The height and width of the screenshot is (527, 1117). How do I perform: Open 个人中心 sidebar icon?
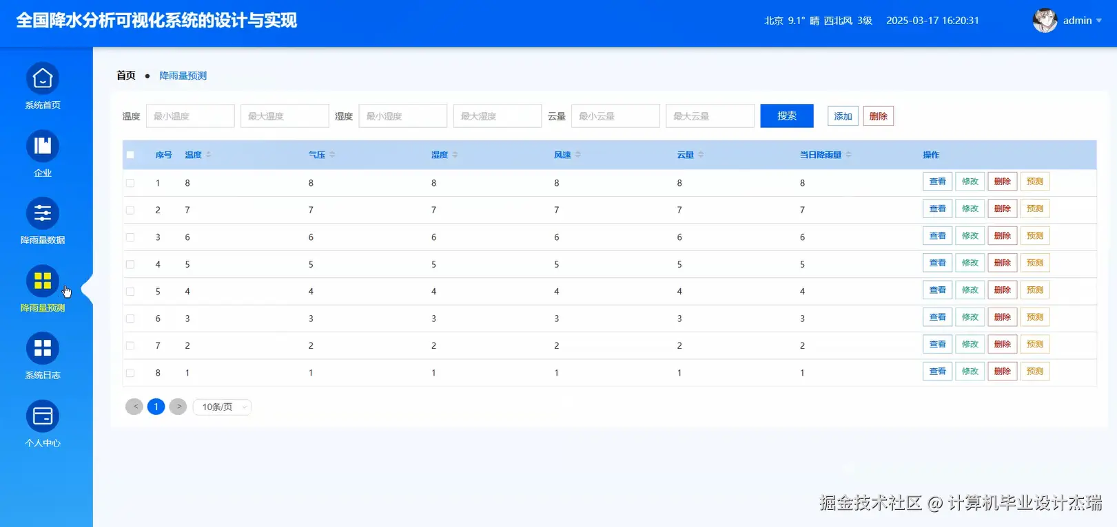[x=43, y=416]
